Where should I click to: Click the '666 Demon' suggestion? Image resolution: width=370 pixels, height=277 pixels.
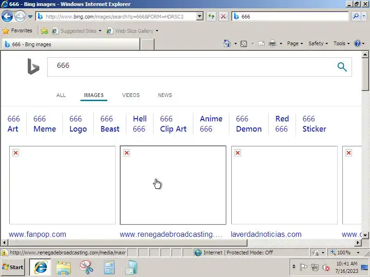(249, 124)
